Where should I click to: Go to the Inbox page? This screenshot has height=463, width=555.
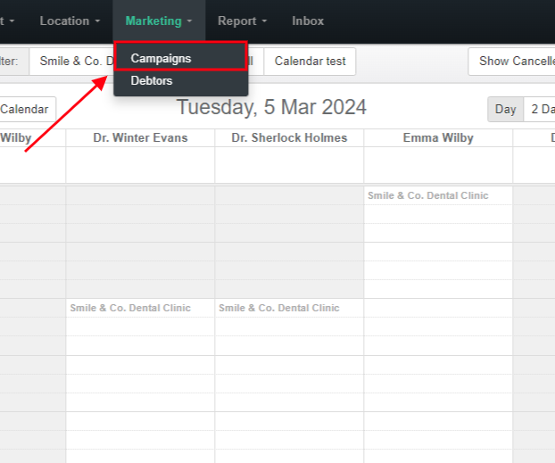pyautogui.click(x=308, y=21)
